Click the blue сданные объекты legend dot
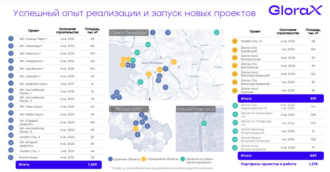 110,159
